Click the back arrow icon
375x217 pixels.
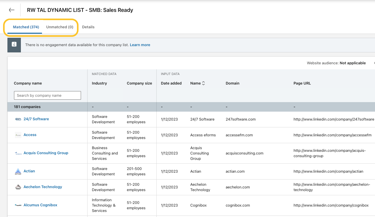click(x=12, y=10)
